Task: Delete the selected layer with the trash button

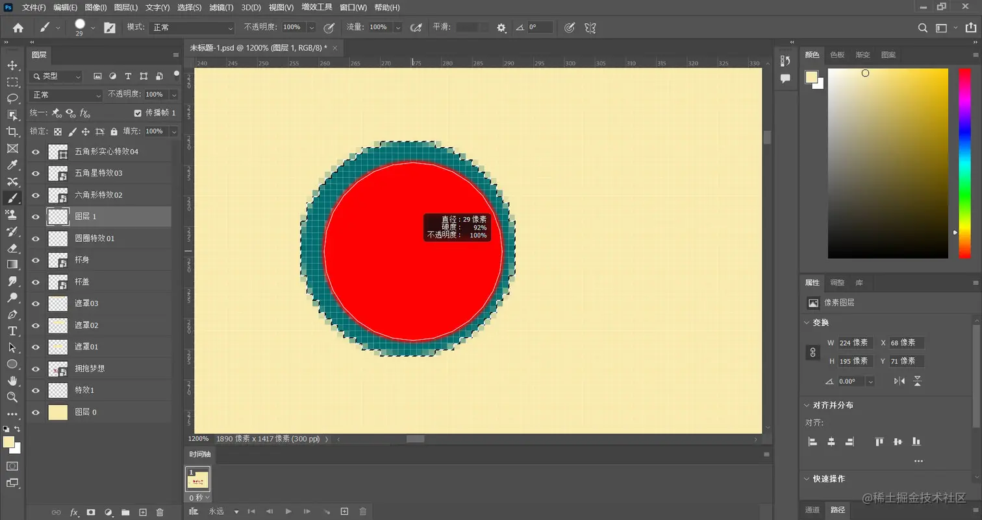Action: 160,512
